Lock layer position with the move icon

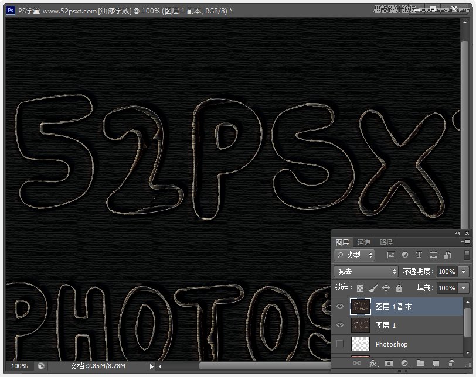(386, 287)
